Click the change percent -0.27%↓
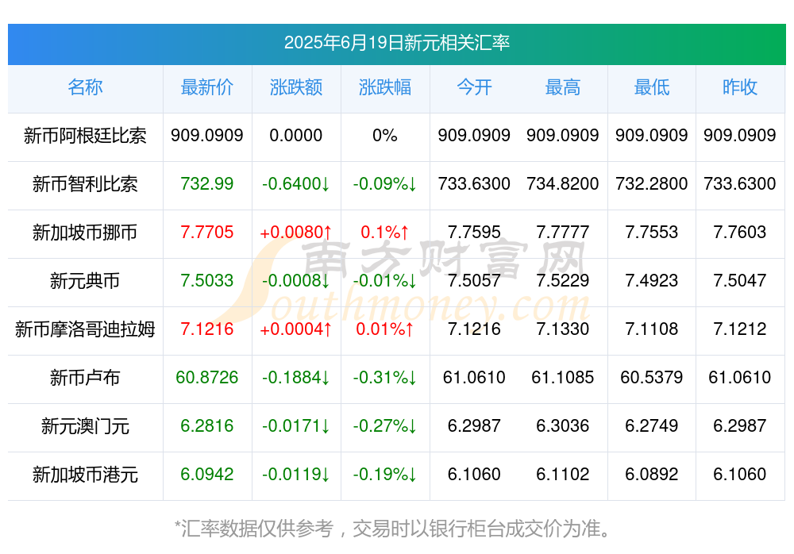Screen dimensions: 794x554 [385, 425]
